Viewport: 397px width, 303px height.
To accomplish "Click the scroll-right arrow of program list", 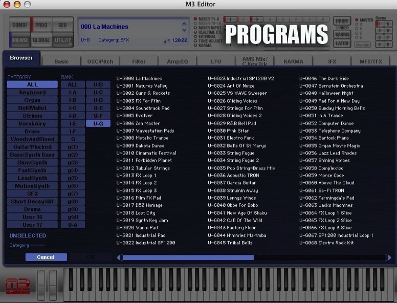I will coord(389,257).
